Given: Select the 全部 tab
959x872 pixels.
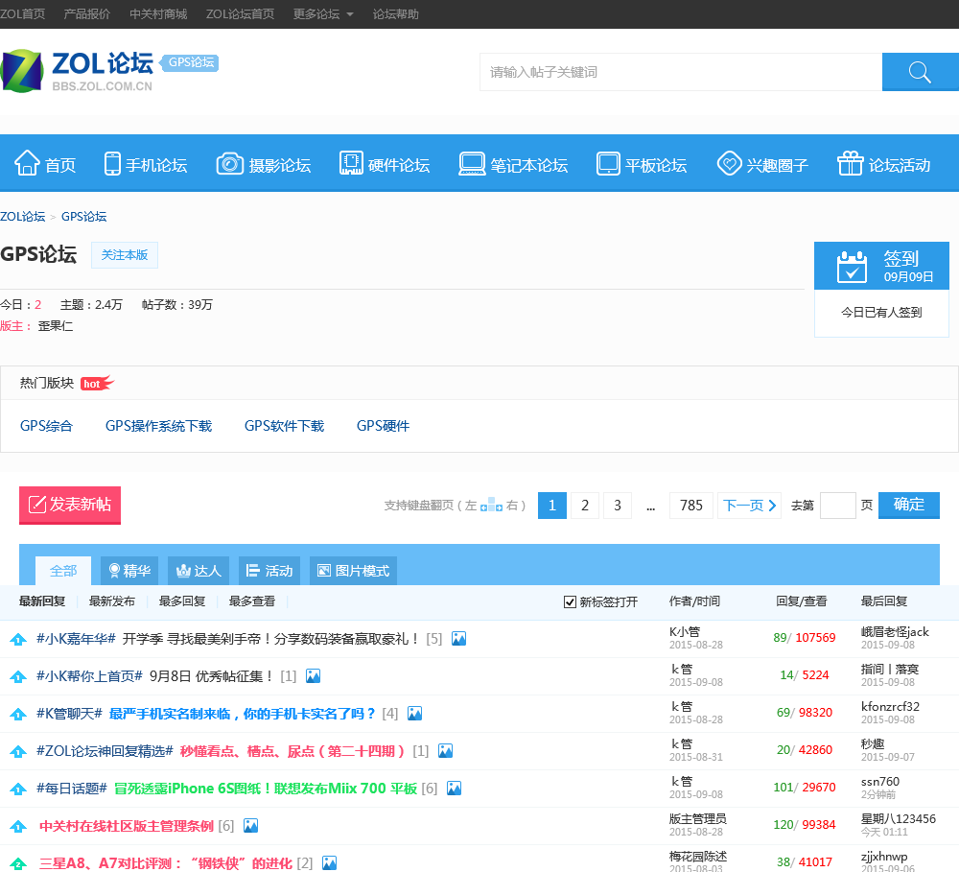Looking at the screenshot, I should [x=63, y=571].
